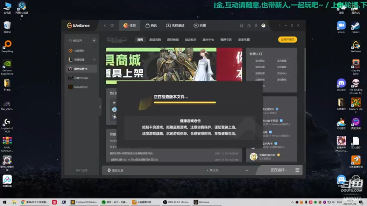Select 最终幻想14 in the sidebar

(82, 69)
